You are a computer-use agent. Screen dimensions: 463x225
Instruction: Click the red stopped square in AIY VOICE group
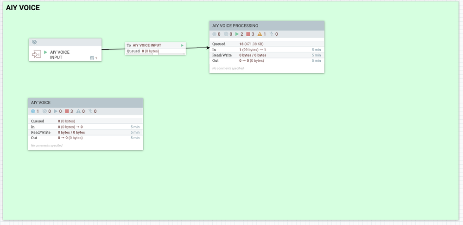pyautogui.click(x=67, y=111)
